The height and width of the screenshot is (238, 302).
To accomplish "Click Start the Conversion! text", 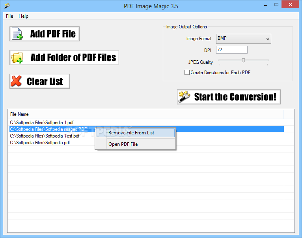I will pos(235,97).
